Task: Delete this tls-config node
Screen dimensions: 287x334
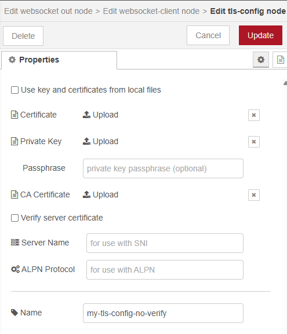Action: (23, 36)
